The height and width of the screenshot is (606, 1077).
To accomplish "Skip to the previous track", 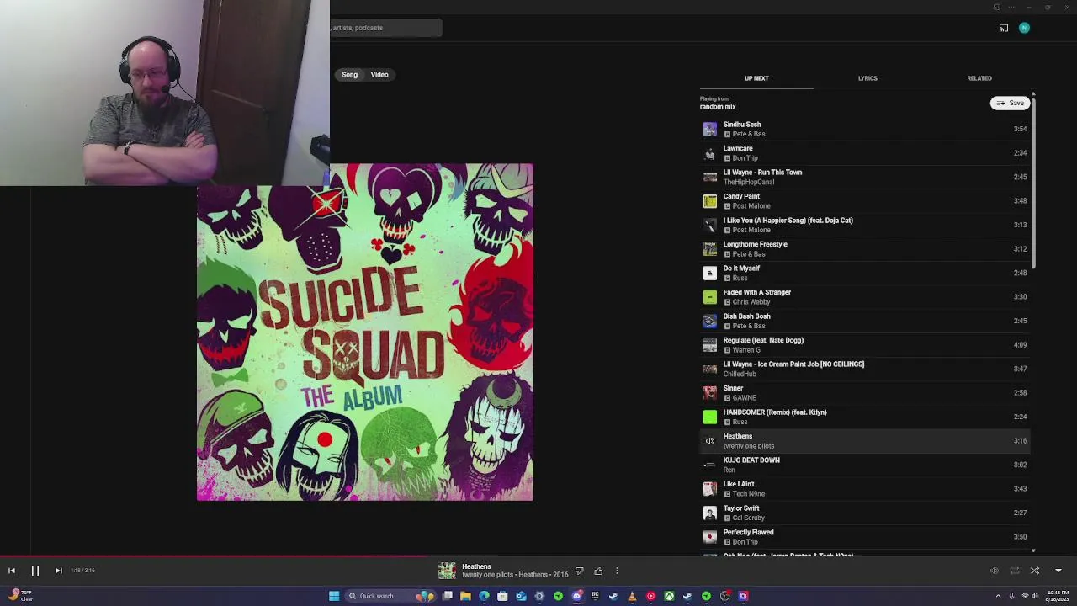I will coord(12,571).
